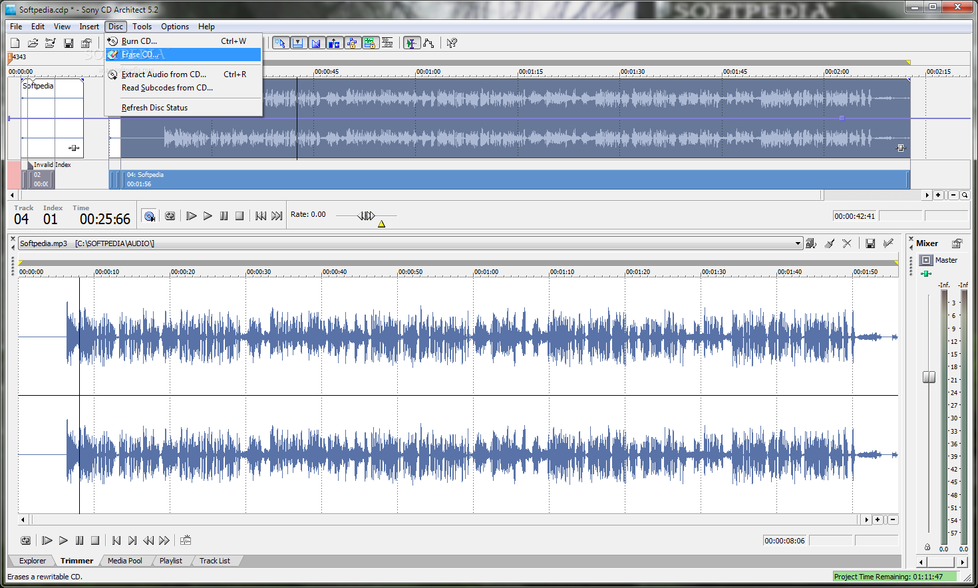Create a new project via toolbar icon
The image size is (978, 588).
coord(15,43)
